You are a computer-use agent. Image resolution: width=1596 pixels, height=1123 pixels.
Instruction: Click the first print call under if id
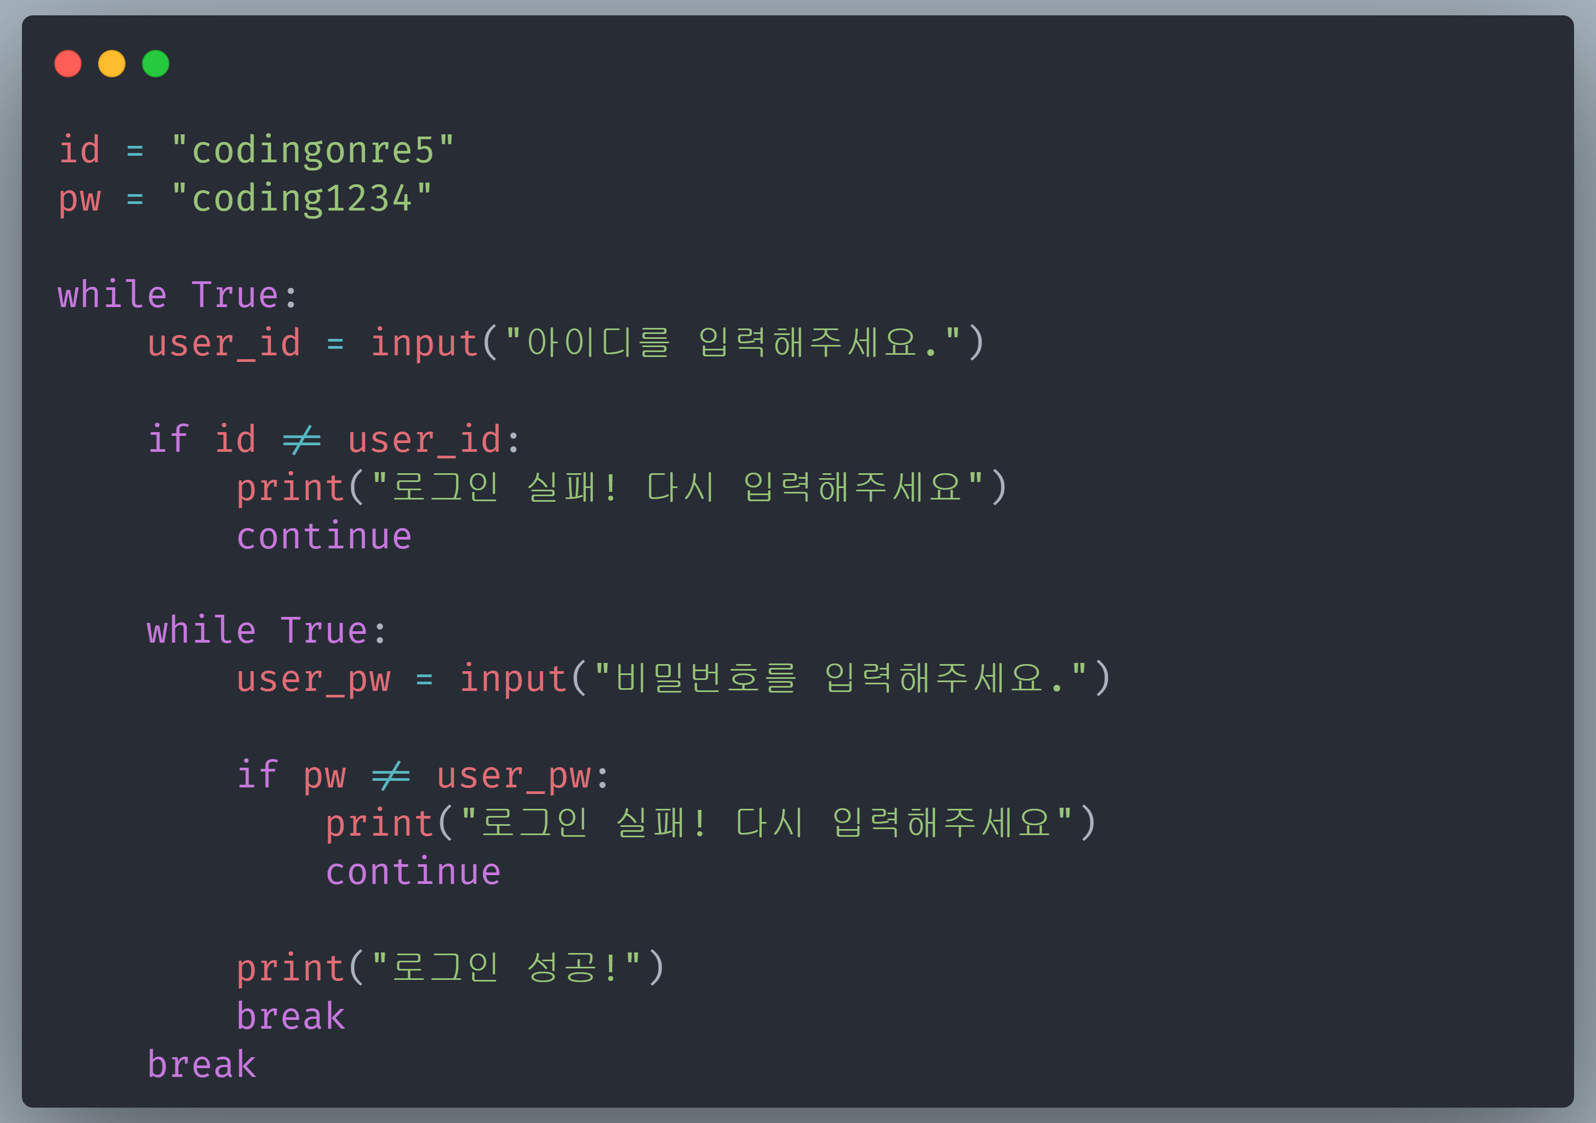point(622,487)
